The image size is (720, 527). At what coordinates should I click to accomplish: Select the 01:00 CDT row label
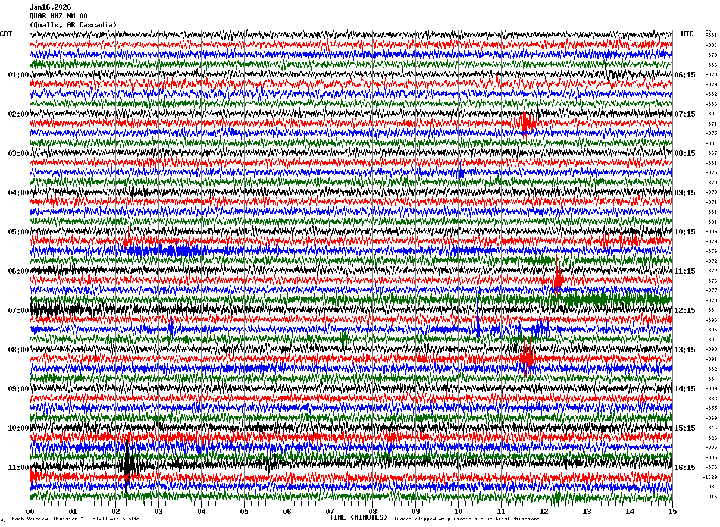[18, 75]
